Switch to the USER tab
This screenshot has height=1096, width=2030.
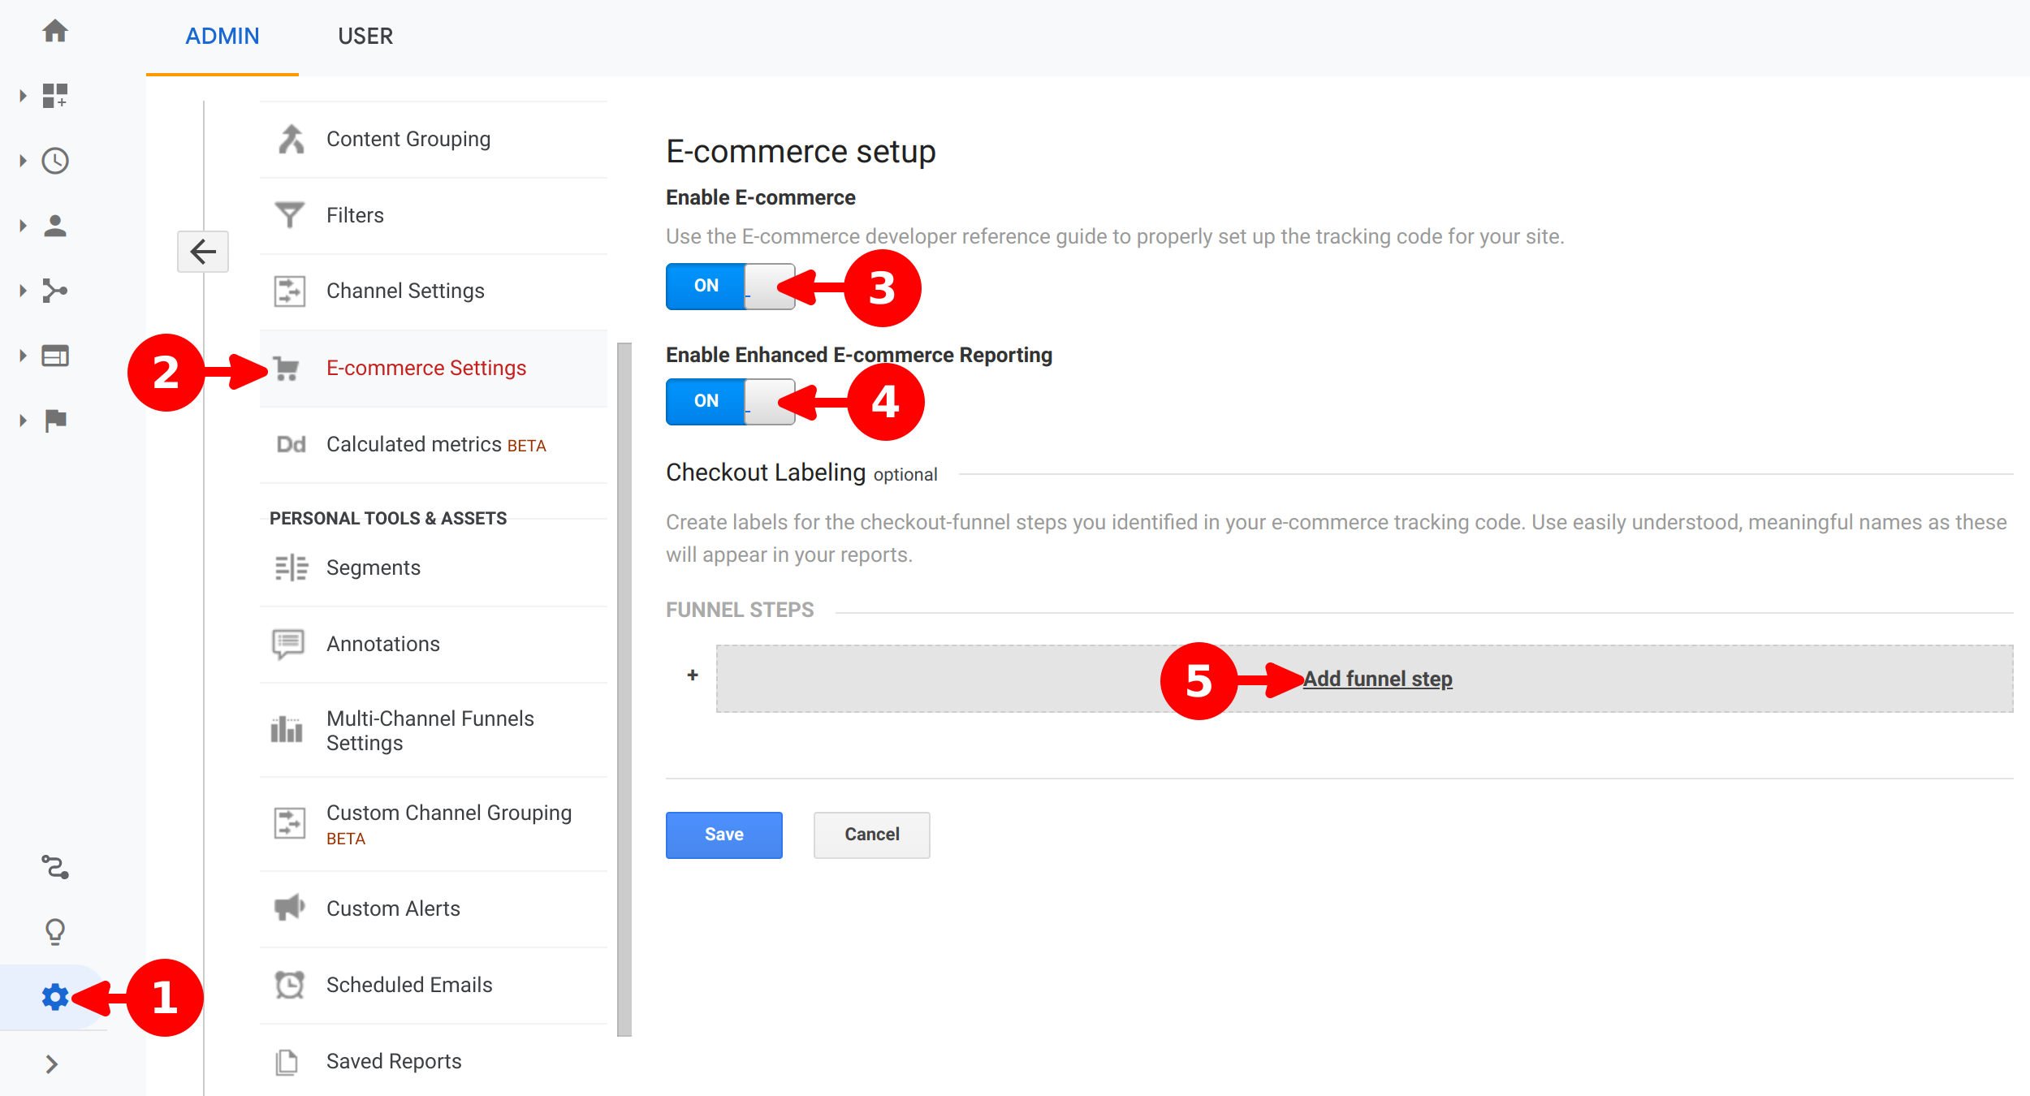pos(365,37)
